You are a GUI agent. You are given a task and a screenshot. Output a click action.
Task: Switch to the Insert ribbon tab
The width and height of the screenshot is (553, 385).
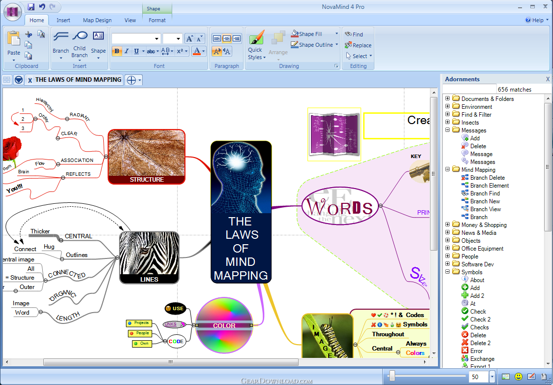coord(63,20)
